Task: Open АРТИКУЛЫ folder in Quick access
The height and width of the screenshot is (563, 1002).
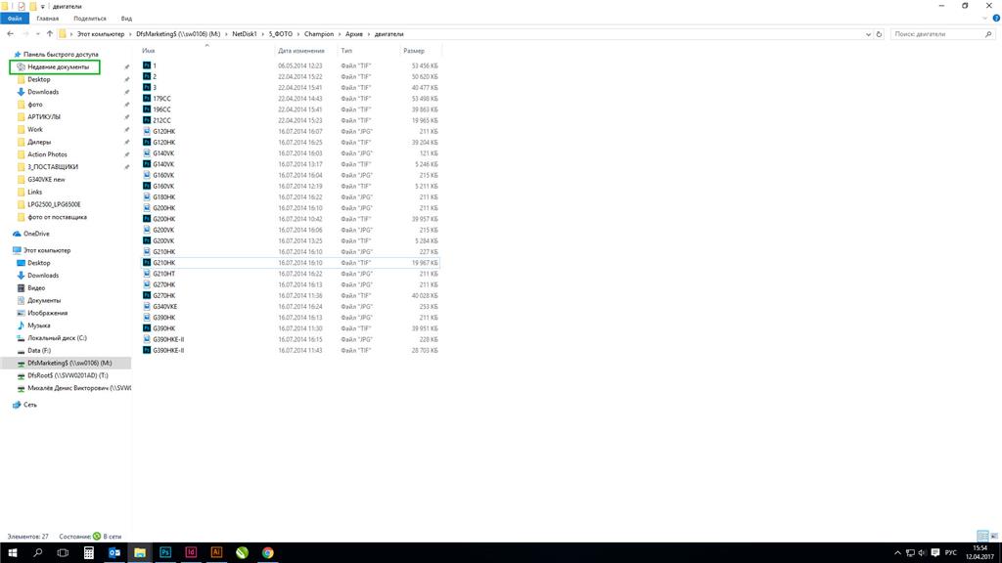Action: [x=44, y=117]
